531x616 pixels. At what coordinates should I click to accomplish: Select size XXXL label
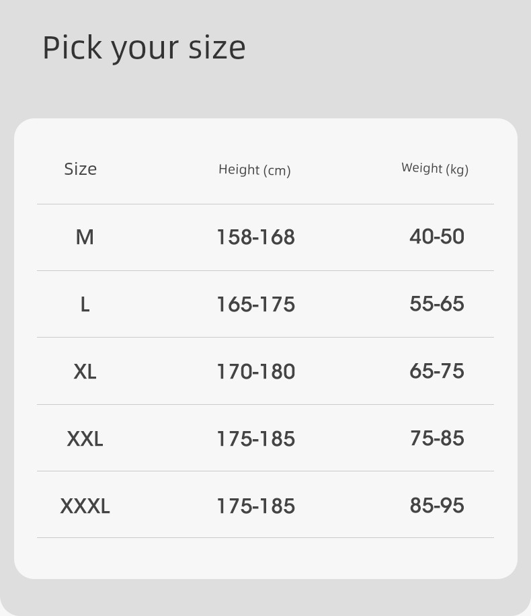tap(85, 506)
